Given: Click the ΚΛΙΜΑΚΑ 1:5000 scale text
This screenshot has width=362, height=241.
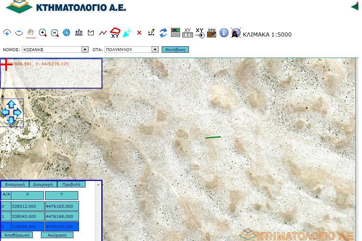Looking at the screenshot, I should 267,34.
